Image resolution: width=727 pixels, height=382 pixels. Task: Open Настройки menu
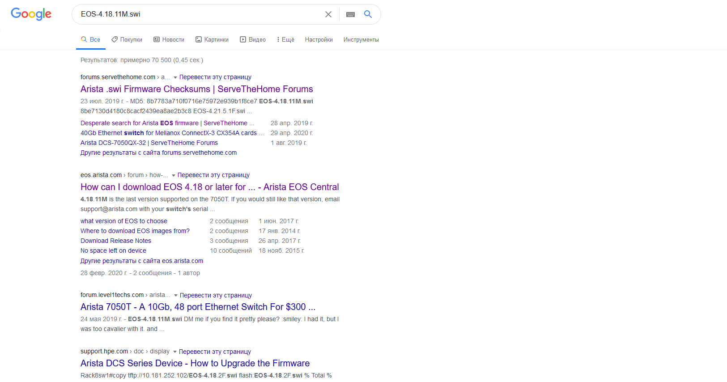click(319, 39)
